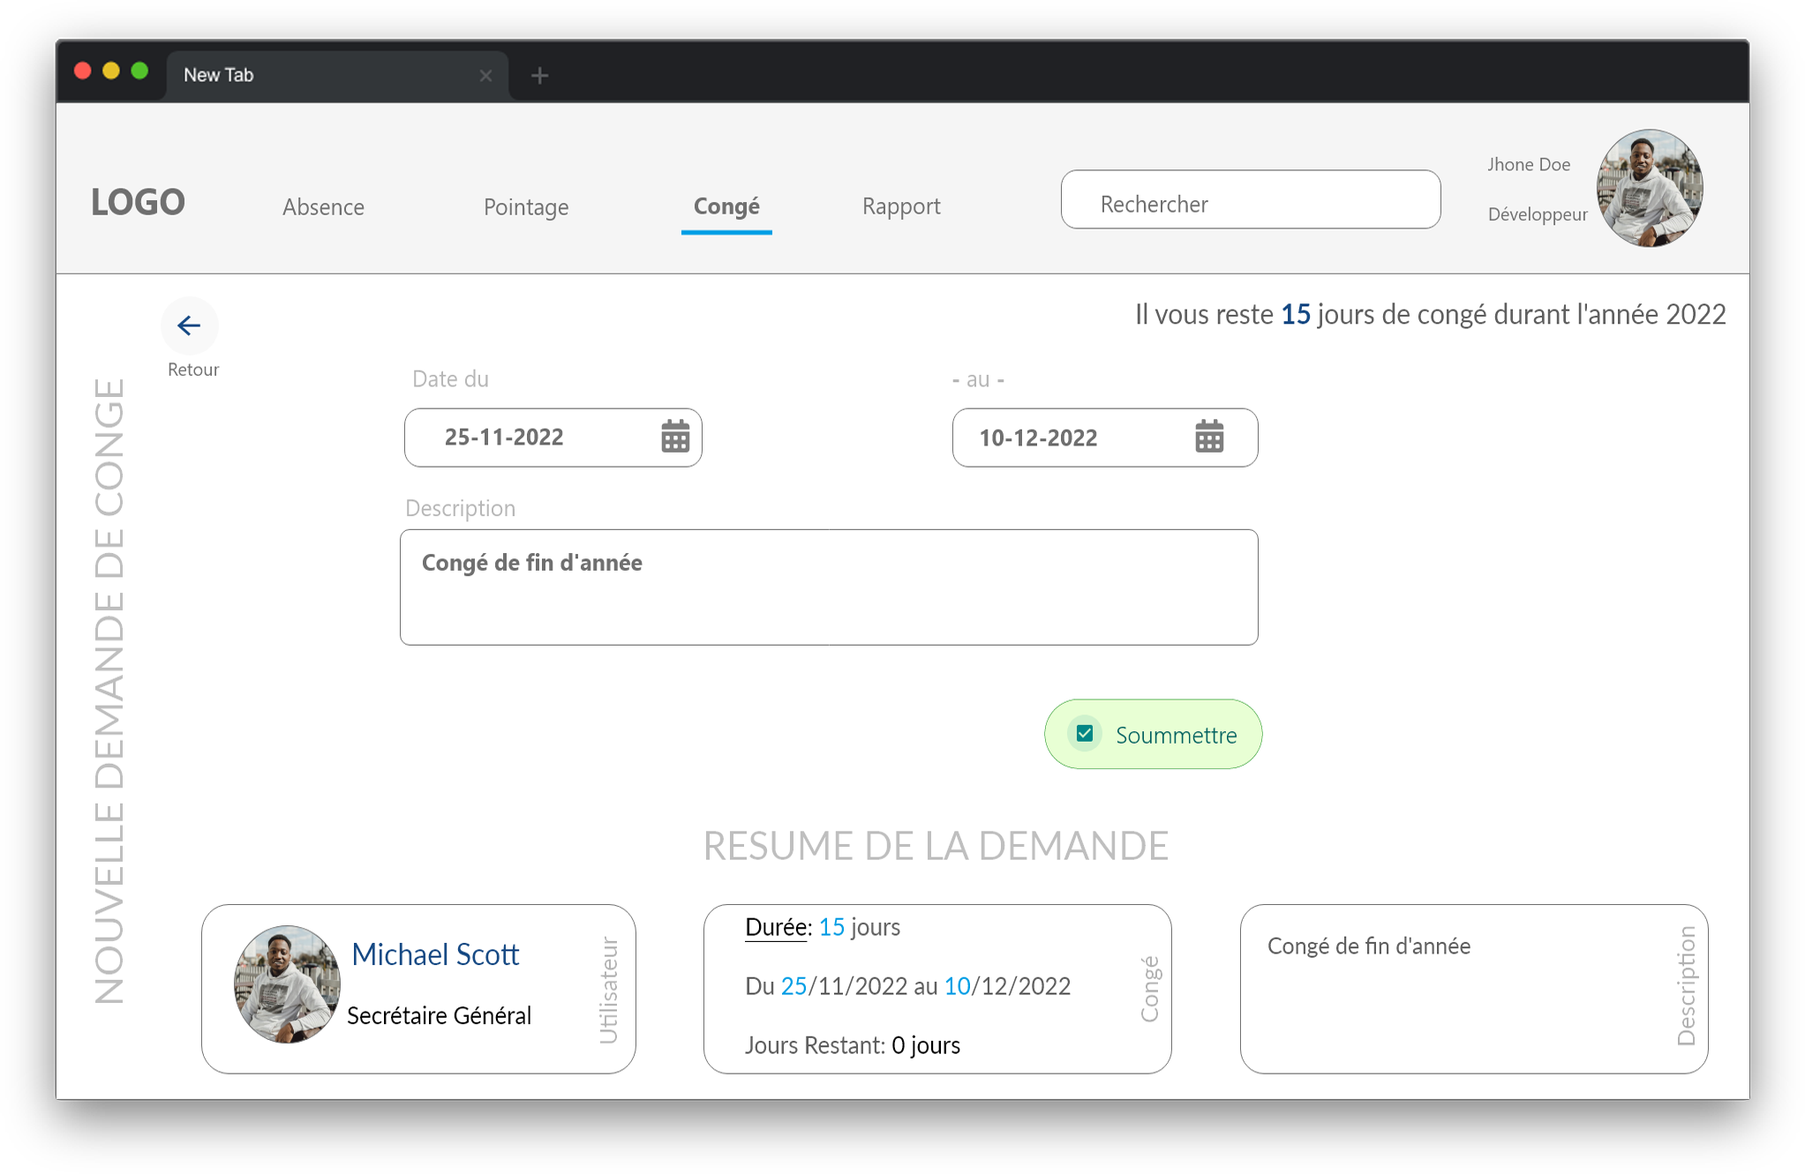The image size is (1805, 1174).
Task: Click the Retour back arrow icon
Action: [189, 326]
